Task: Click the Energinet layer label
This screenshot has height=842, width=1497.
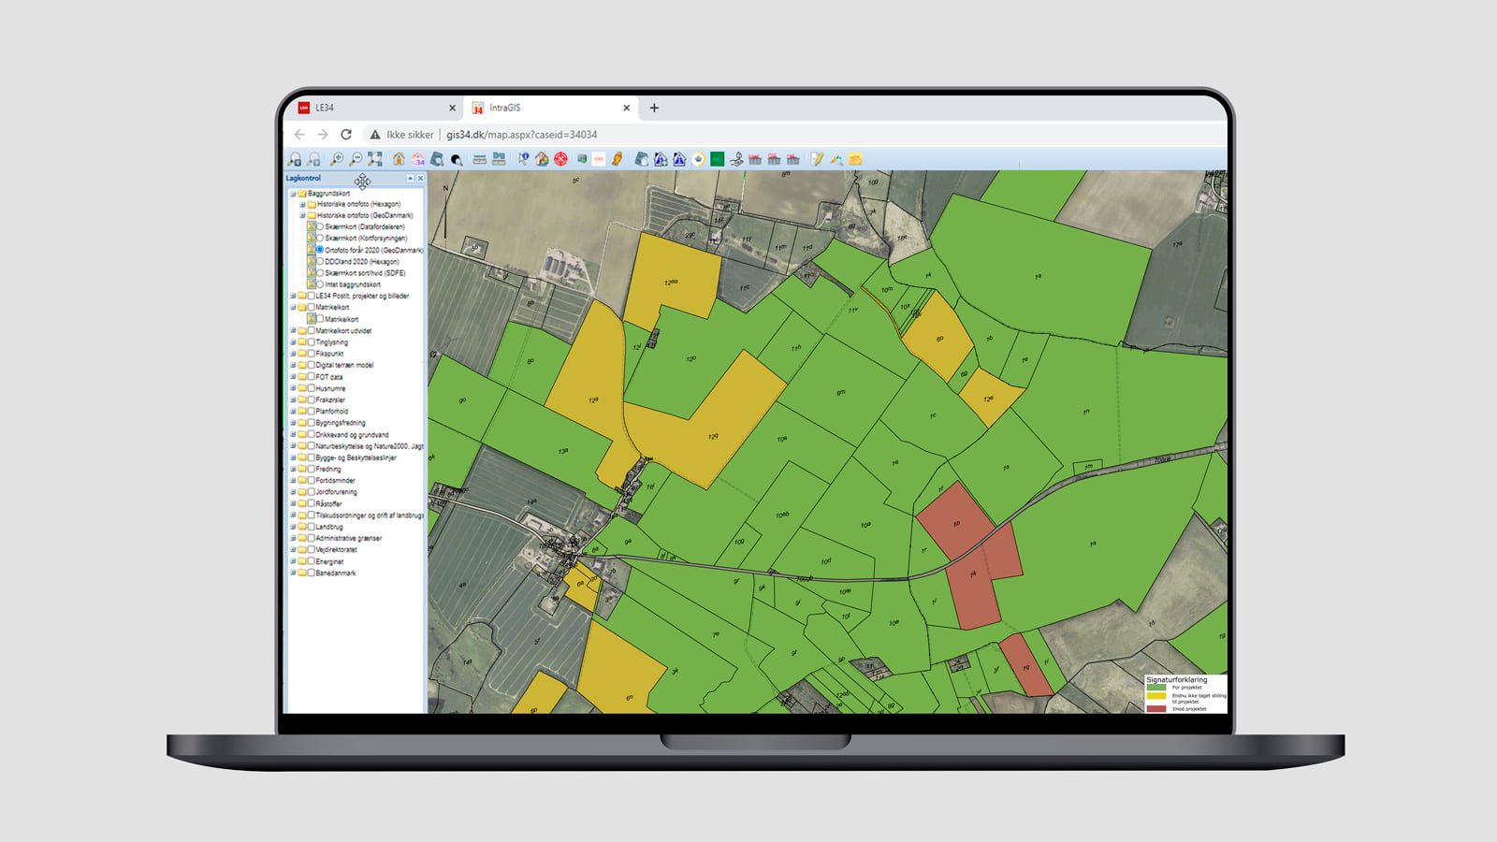Action: click(329, 561)
